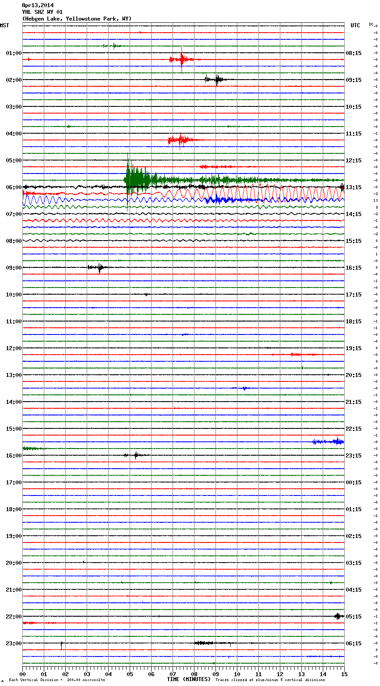Click the black event spike on the 16:00 trace
The height and width of the screenshot is (686, 380).
point(135,455)
